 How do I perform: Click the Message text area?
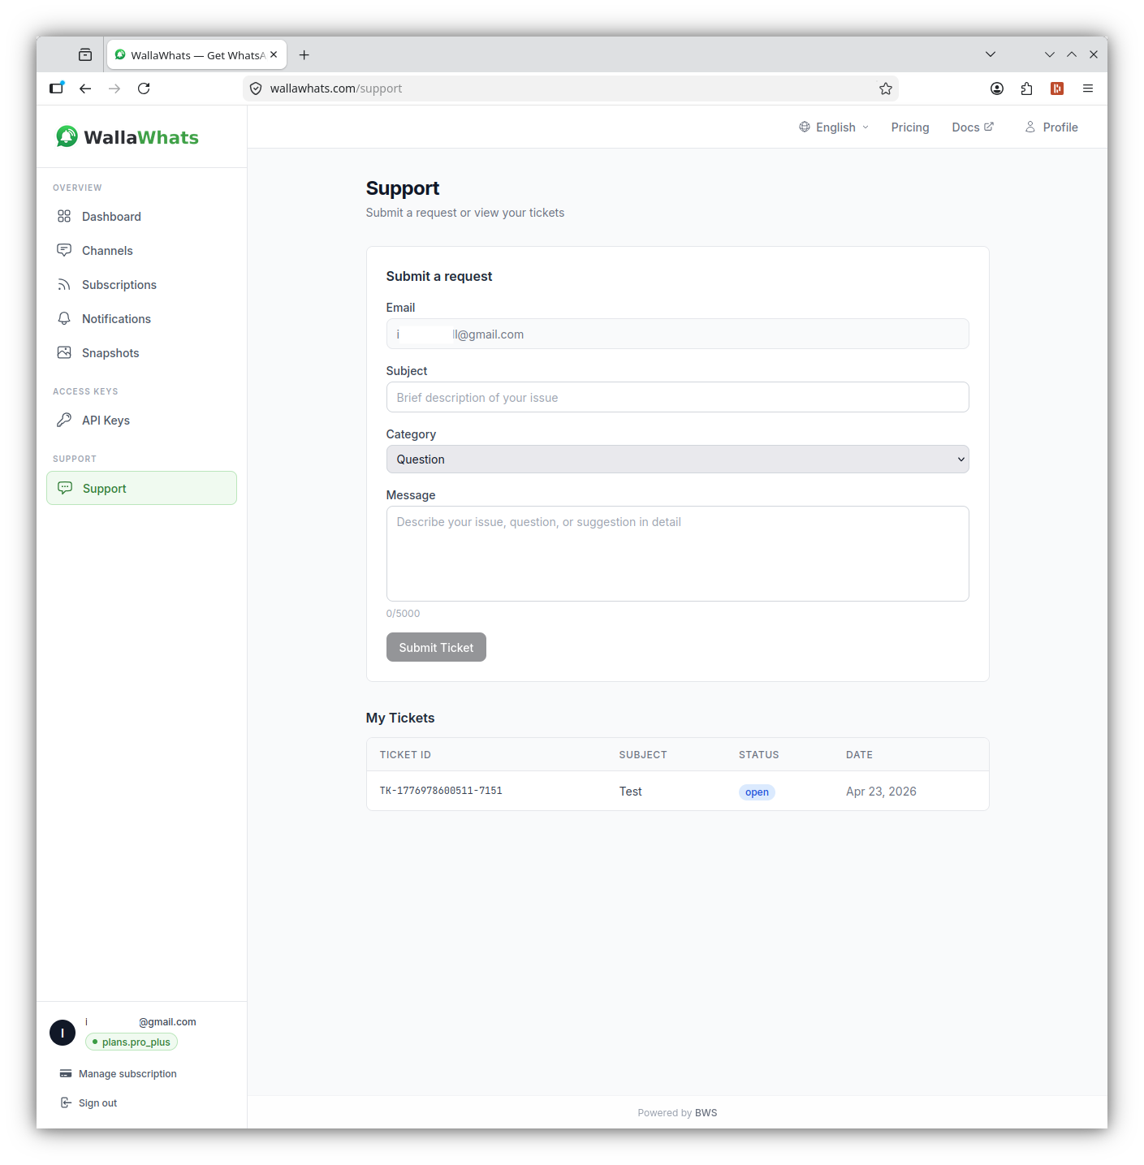click(677, 554)
